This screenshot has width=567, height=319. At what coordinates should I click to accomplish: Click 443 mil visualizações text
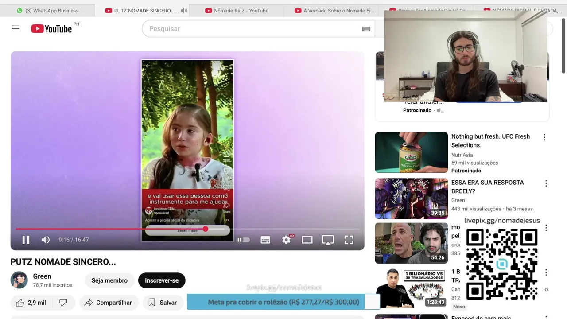(x=476, y=209)
